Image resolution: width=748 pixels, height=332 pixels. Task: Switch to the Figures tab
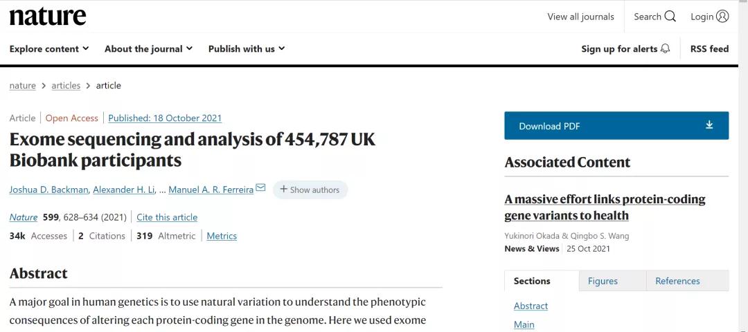603,281
